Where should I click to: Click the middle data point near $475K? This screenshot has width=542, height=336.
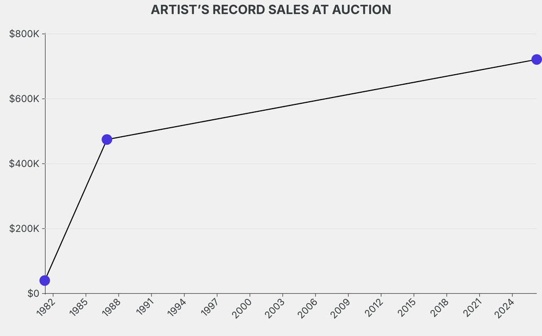pyautogui.click(x=107, y=139)
